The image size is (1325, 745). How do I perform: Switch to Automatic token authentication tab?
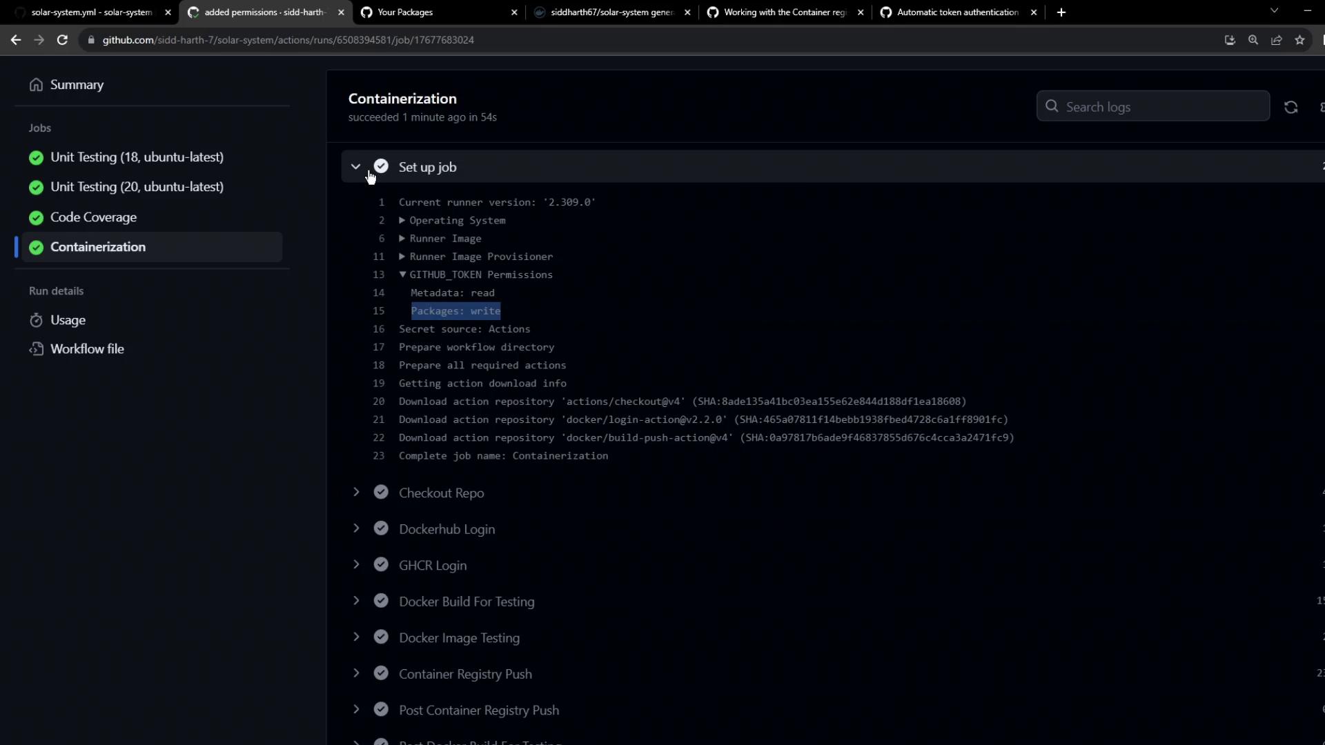[956, 12]
